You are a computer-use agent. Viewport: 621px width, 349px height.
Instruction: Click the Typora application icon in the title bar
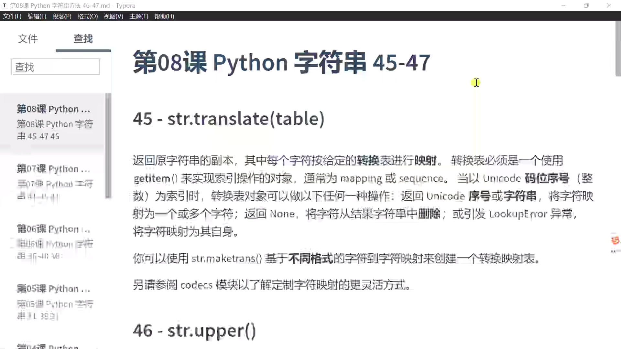[x=5, y=5]
